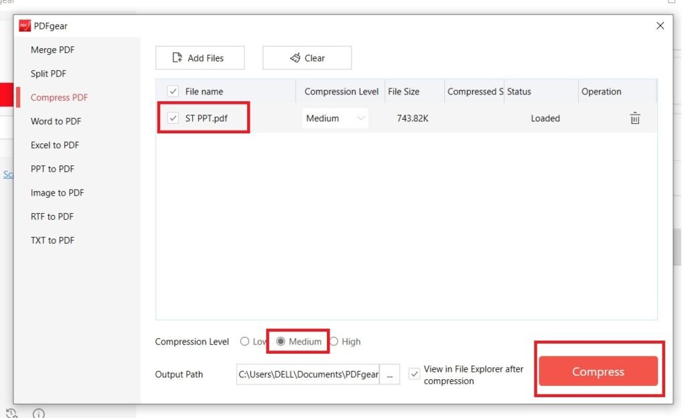This screenshot has width=686, height=418.
Task: Click the info icon at bottom left
Action: pyautogui.click(x=38, y=413)
